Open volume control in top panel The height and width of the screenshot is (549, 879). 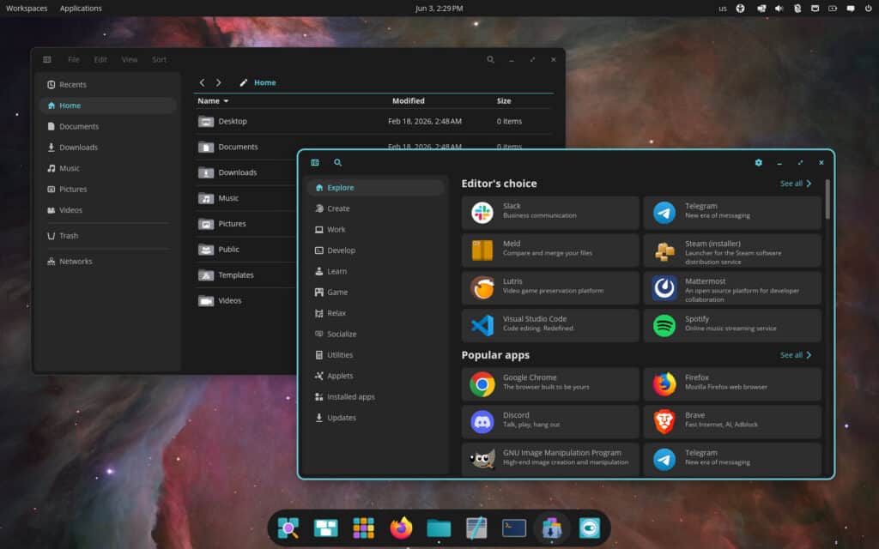click(779, 9)
